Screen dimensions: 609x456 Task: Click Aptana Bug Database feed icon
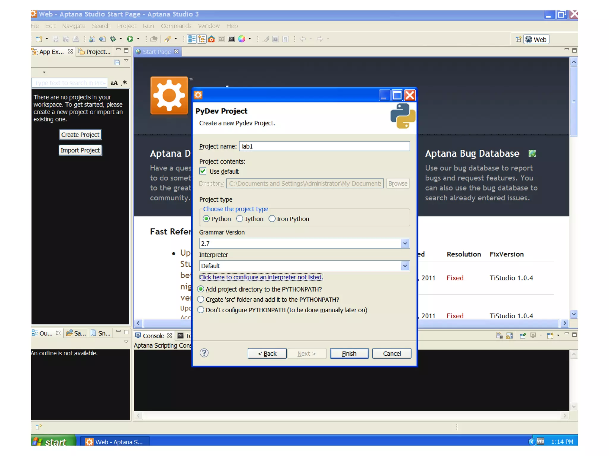click(x=532, y=153)
